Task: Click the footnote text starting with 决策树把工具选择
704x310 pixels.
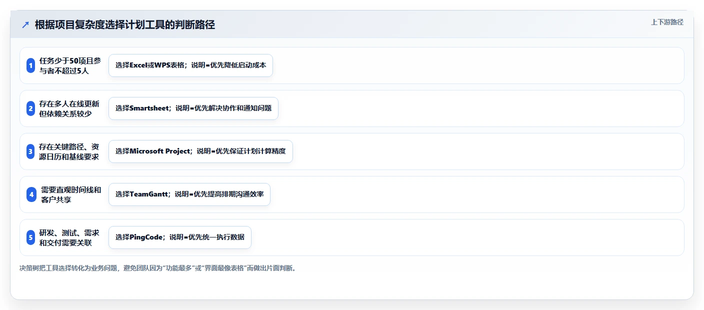Action: pos(158,268)
